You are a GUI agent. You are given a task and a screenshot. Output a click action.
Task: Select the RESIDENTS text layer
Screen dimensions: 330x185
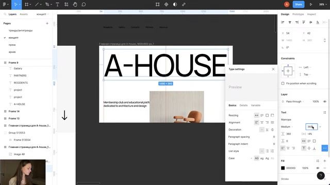coord(21,83)
